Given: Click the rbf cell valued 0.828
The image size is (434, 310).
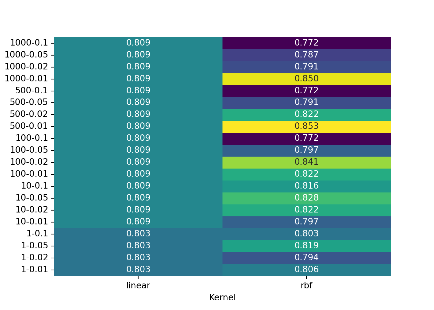Looking at the screenshot, I should (x=306, y=198).
